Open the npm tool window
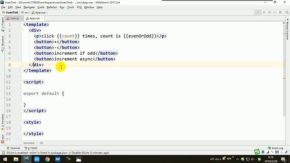 [x=2, y=139]
